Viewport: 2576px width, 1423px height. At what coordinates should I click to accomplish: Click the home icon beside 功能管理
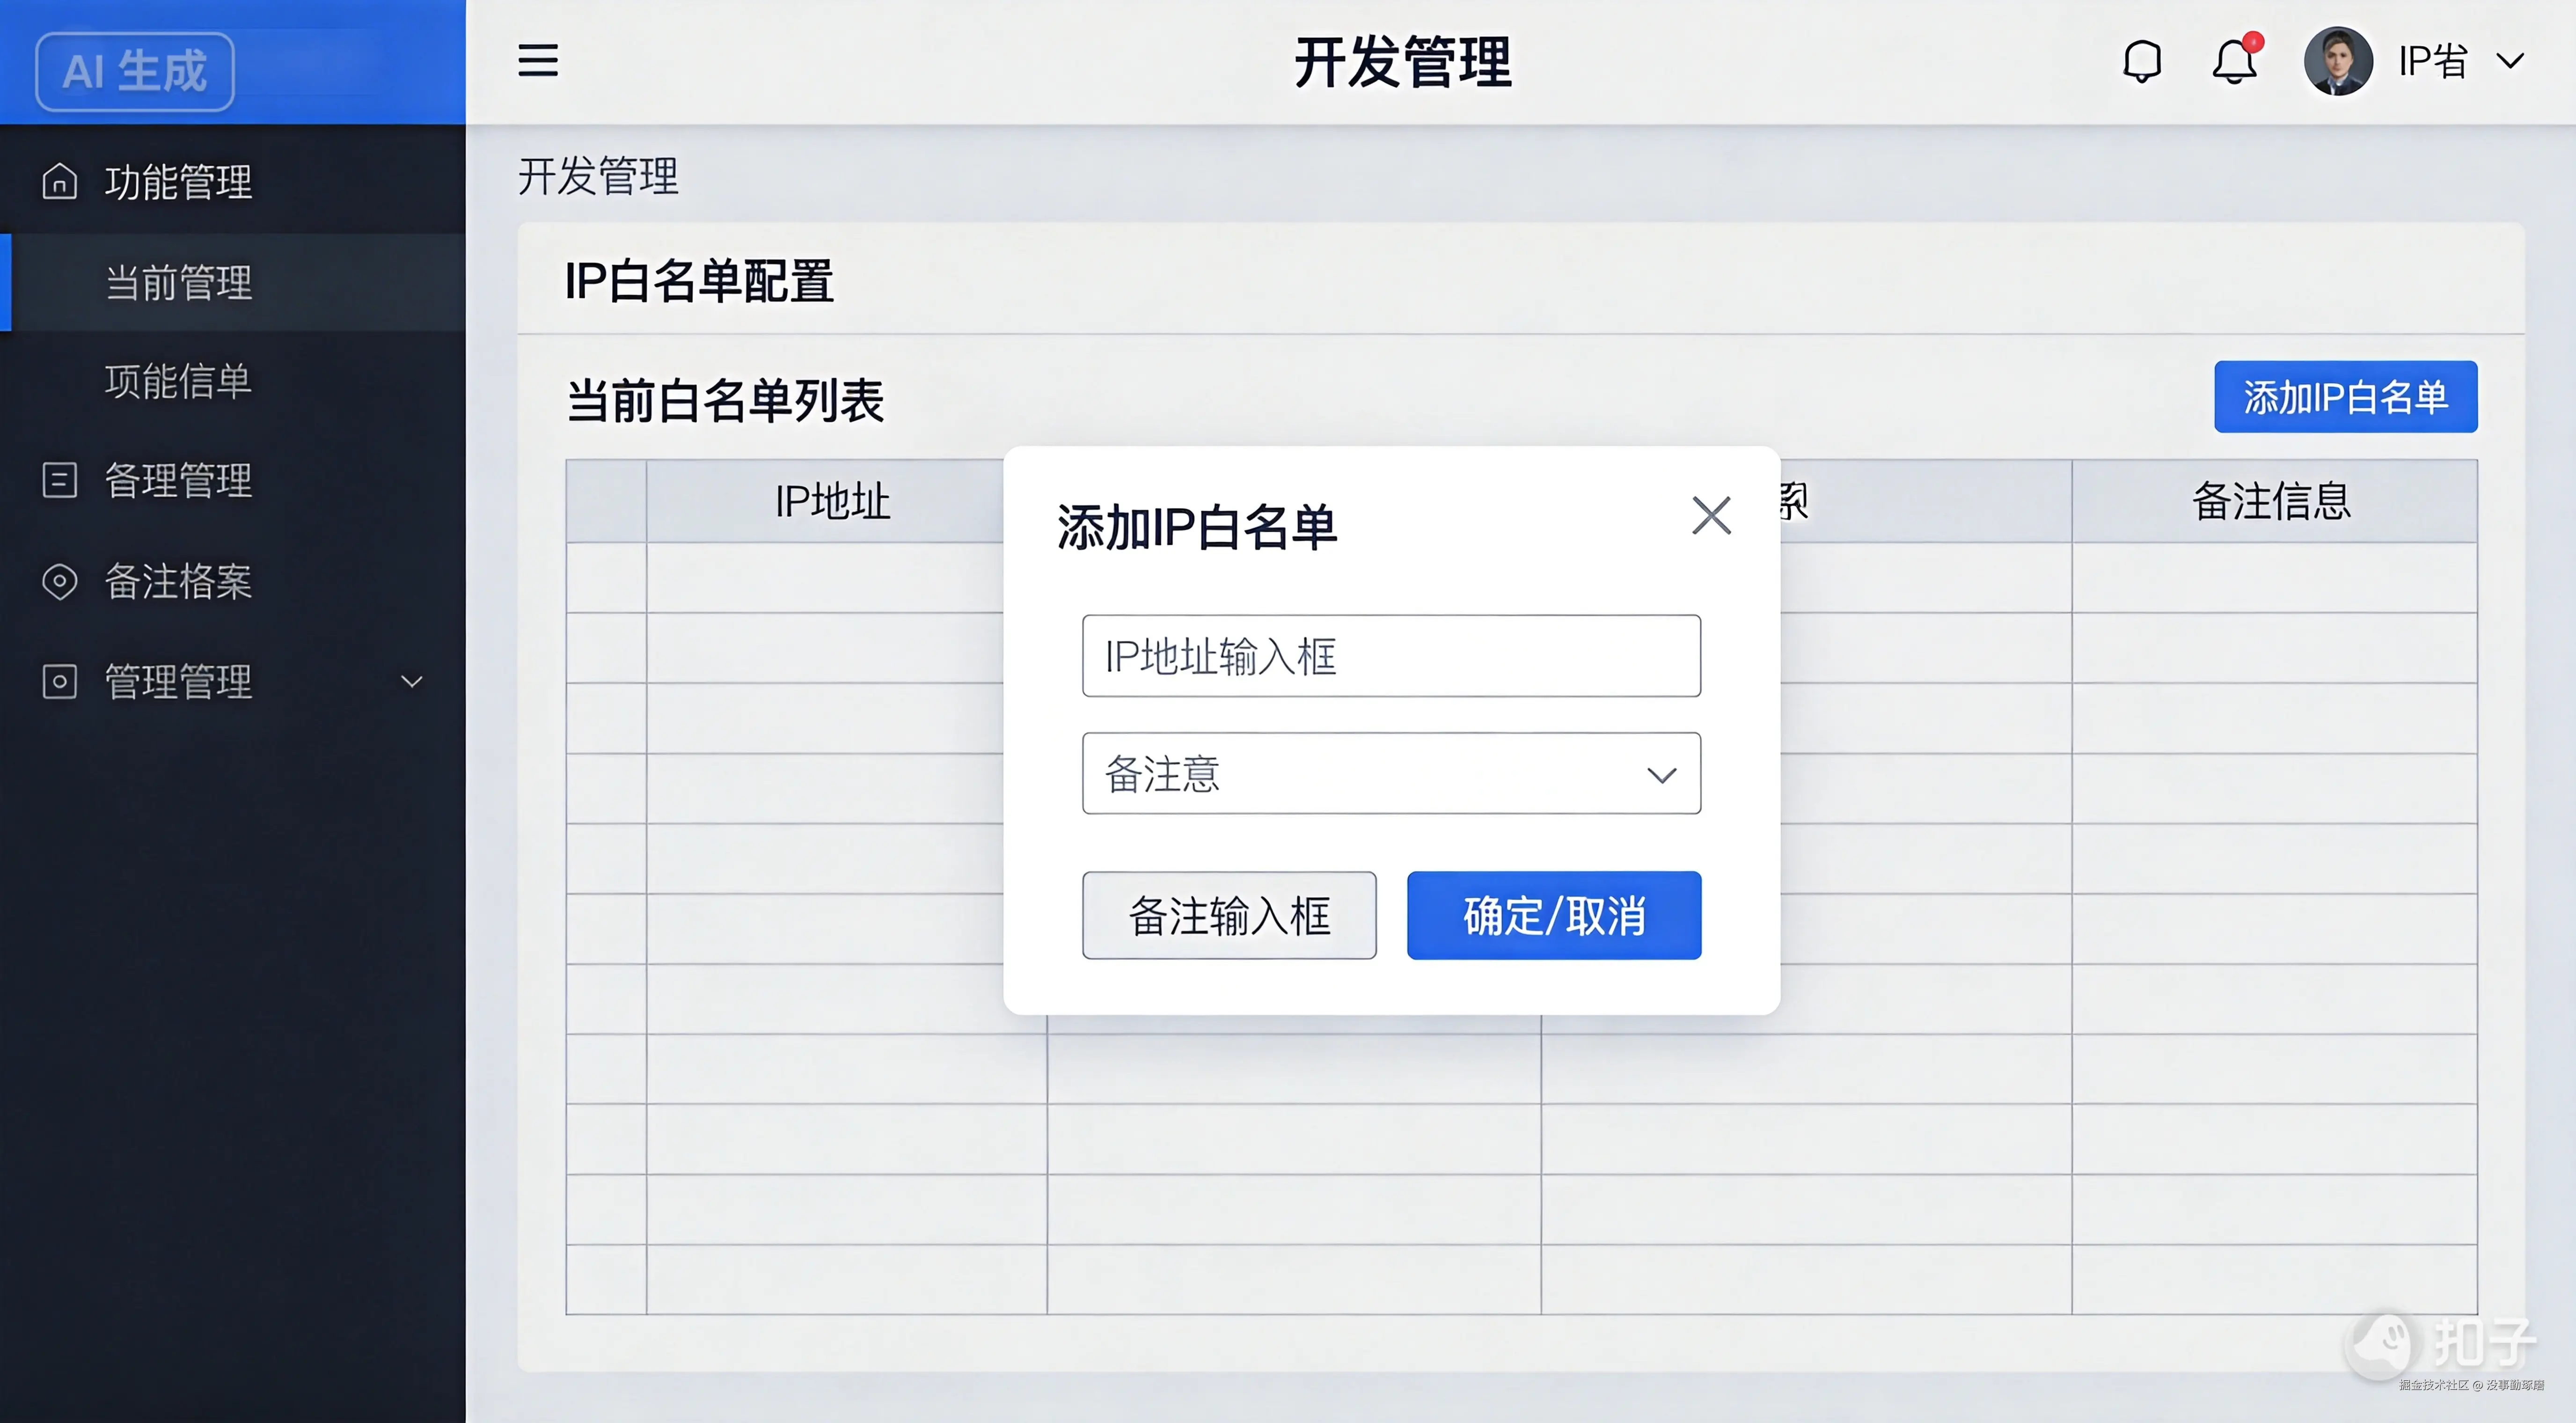coord(60,182)
